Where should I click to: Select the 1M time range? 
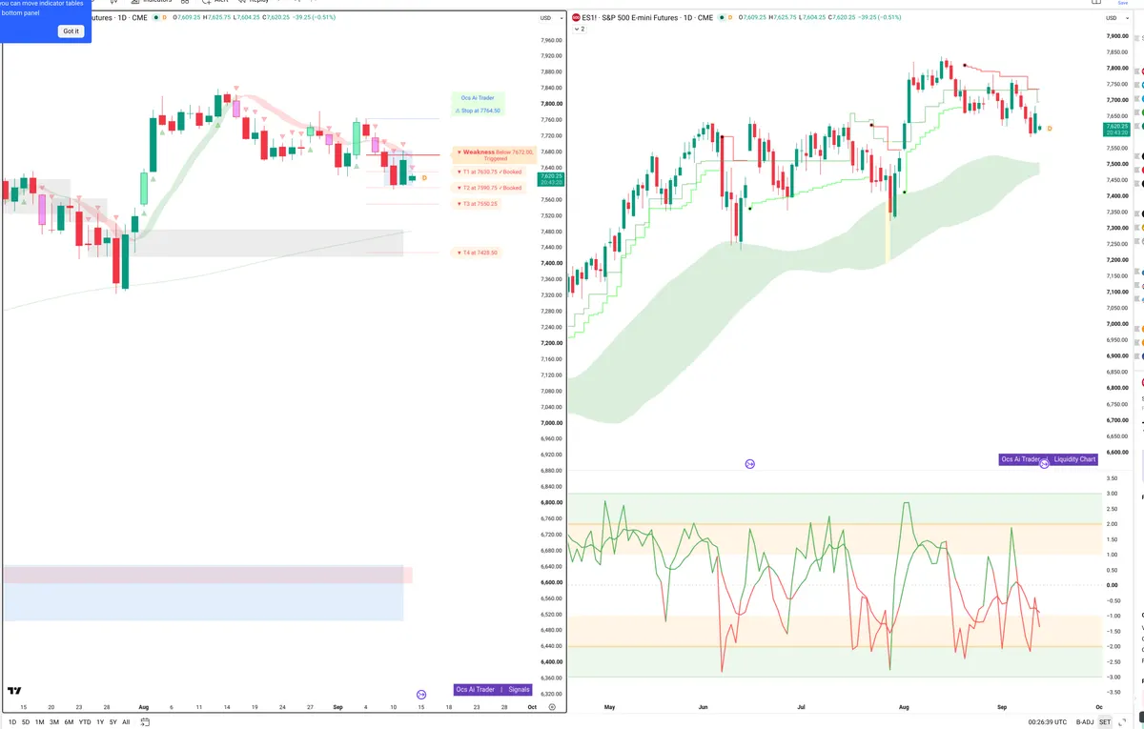click(40, 722)
